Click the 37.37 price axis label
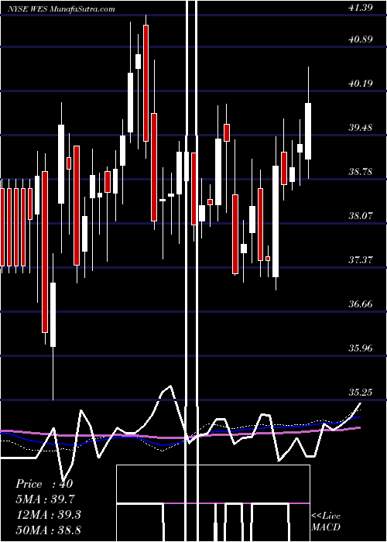Screen dimensions: 387x542 click(361, 260)
